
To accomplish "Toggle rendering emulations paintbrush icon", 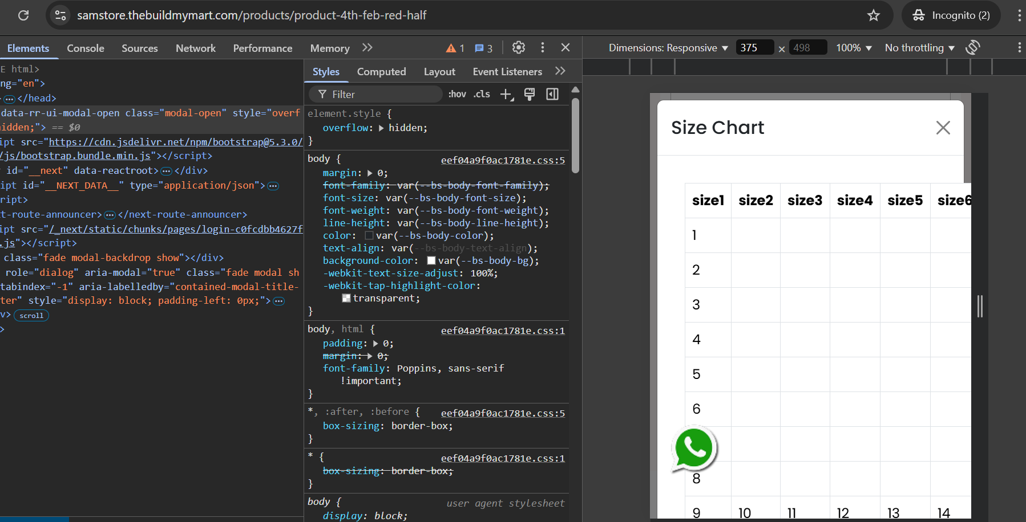I will 530,94.
